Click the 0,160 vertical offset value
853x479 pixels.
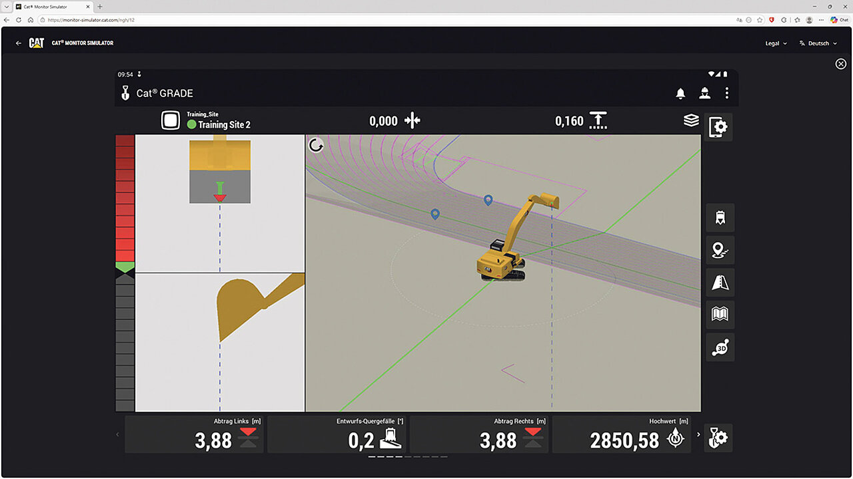tap(569, 121)
